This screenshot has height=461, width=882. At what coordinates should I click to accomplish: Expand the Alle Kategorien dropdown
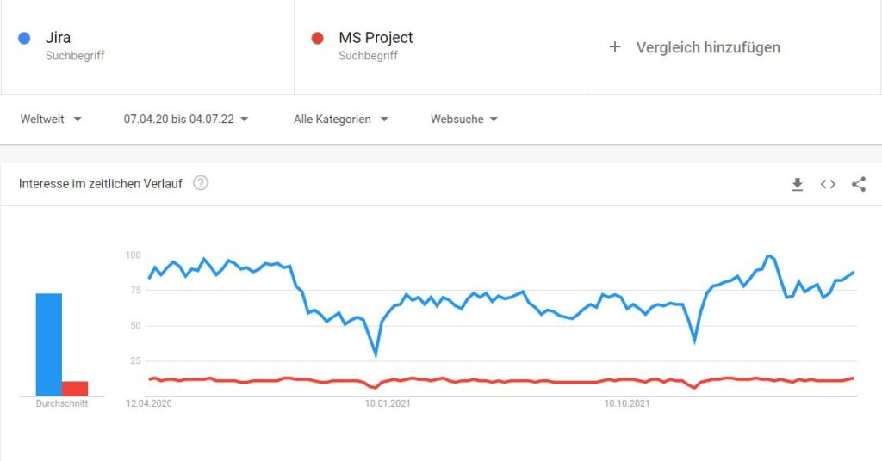341,119
